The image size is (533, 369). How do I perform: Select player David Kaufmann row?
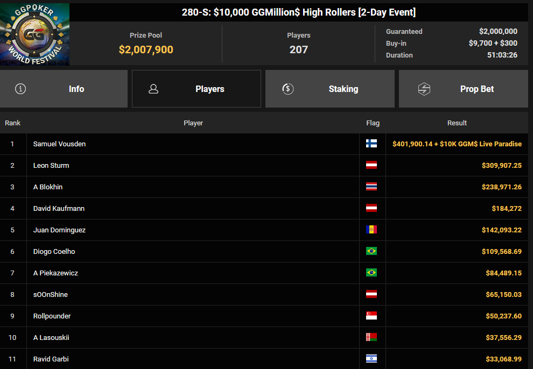(264, 208)
